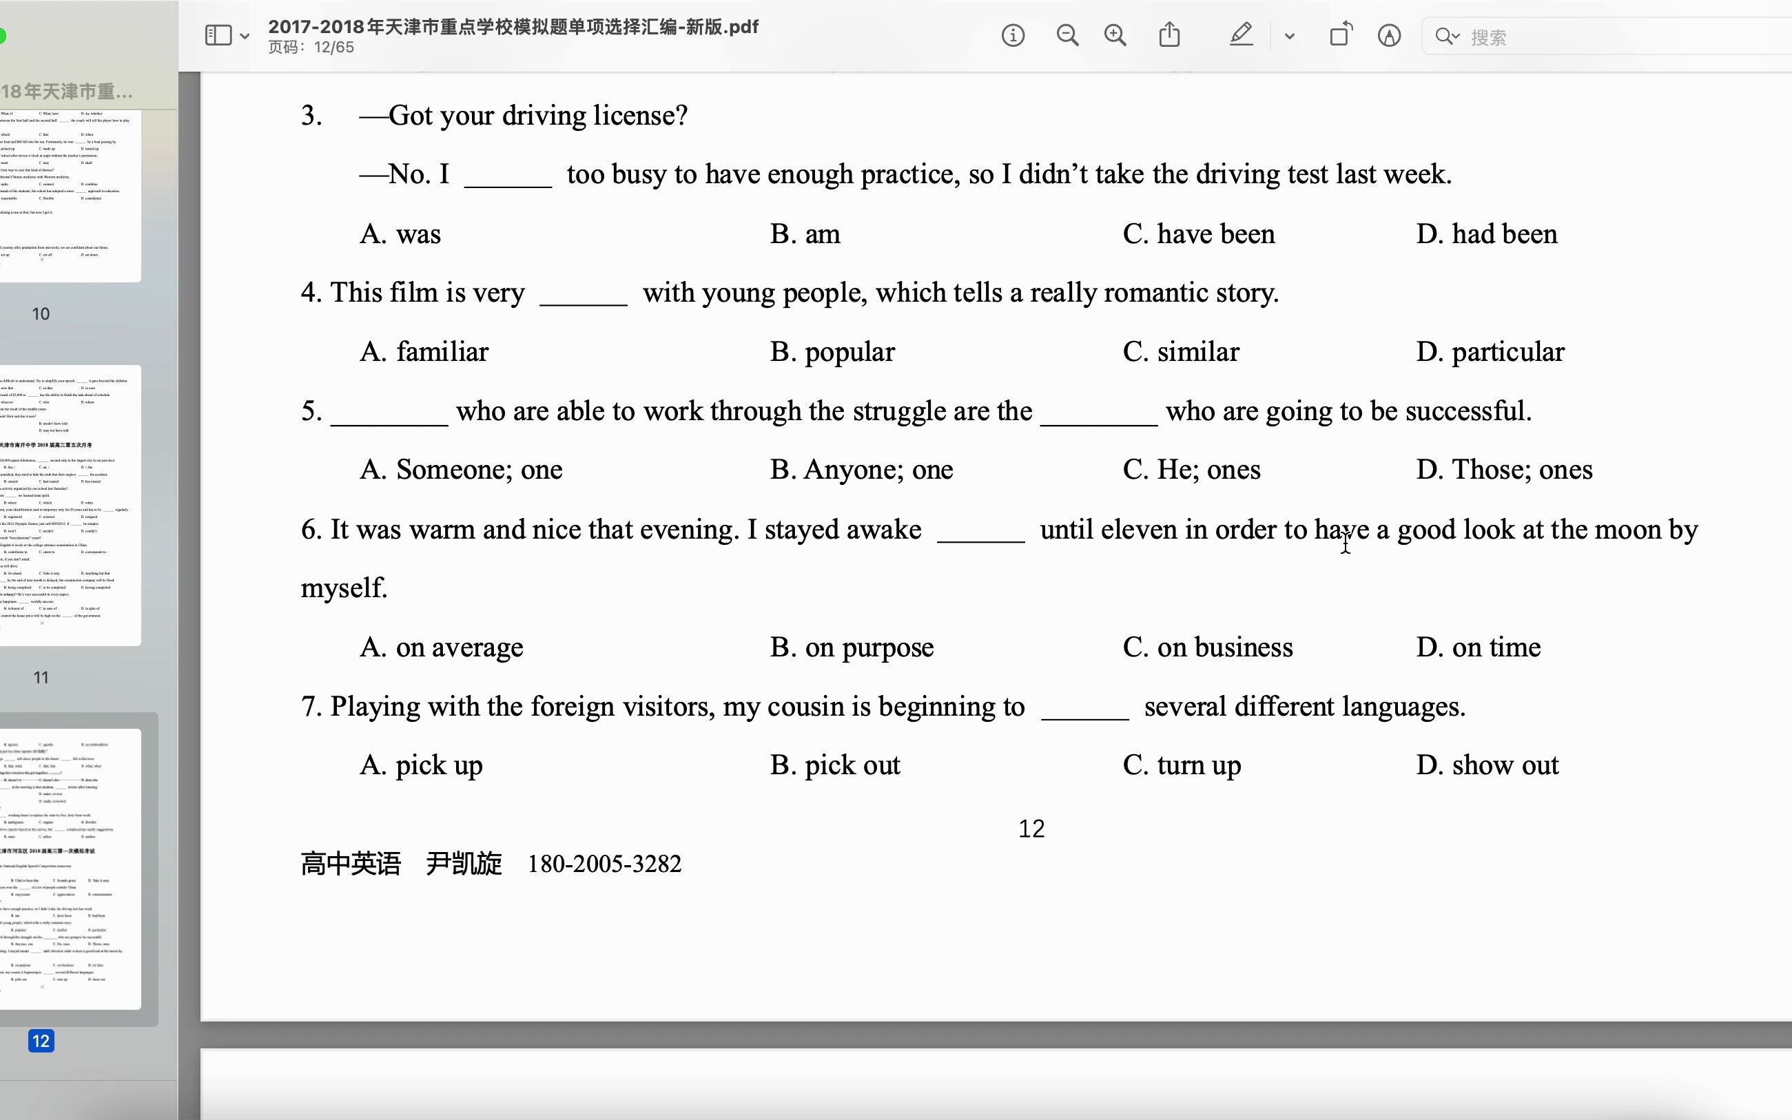This screenshot has width=1792, height=1120.
Task: Click the blue 12 page label badge
Action: pyautogui.click(x=41, y=1041)
